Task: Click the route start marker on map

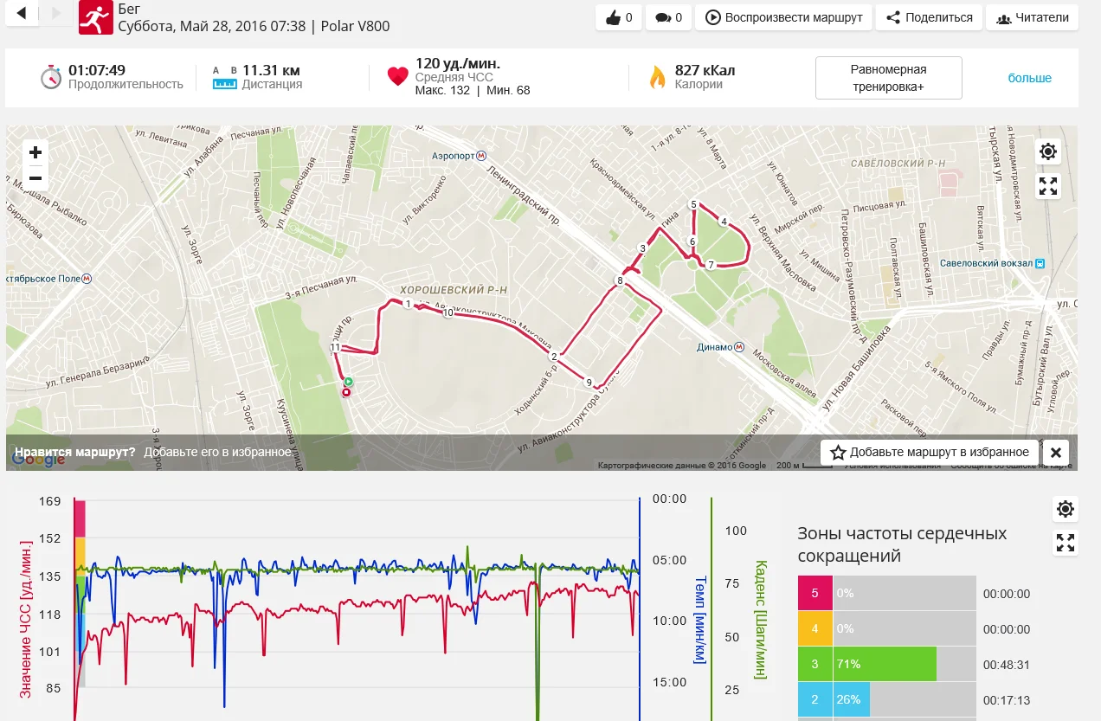Action: click(x=349, y=382)
